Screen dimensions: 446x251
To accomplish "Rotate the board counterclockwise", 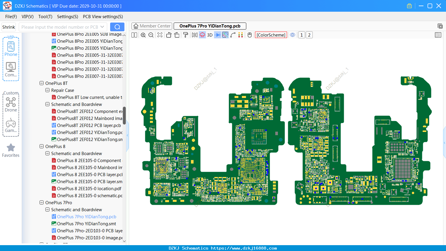I will (169, 35).
